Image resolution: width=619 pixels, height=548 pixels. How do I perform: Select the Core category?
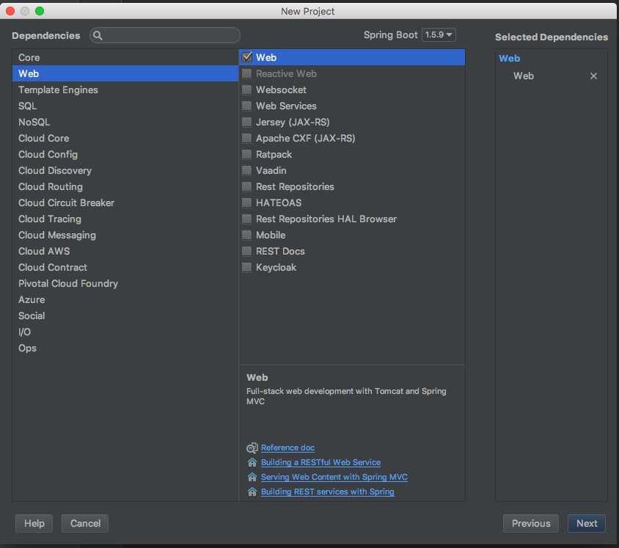(125, 57)
